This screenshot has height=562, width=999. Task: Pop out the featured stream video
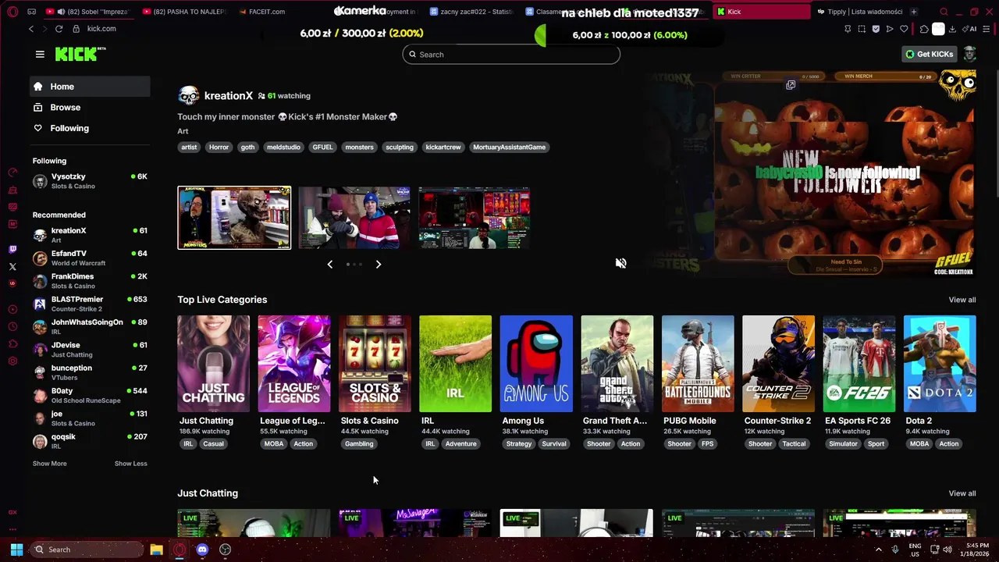[x=791, y=84]
